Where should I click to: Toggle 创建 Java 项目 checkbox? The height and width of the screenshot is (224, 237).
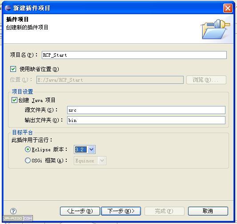click(14, 100)
